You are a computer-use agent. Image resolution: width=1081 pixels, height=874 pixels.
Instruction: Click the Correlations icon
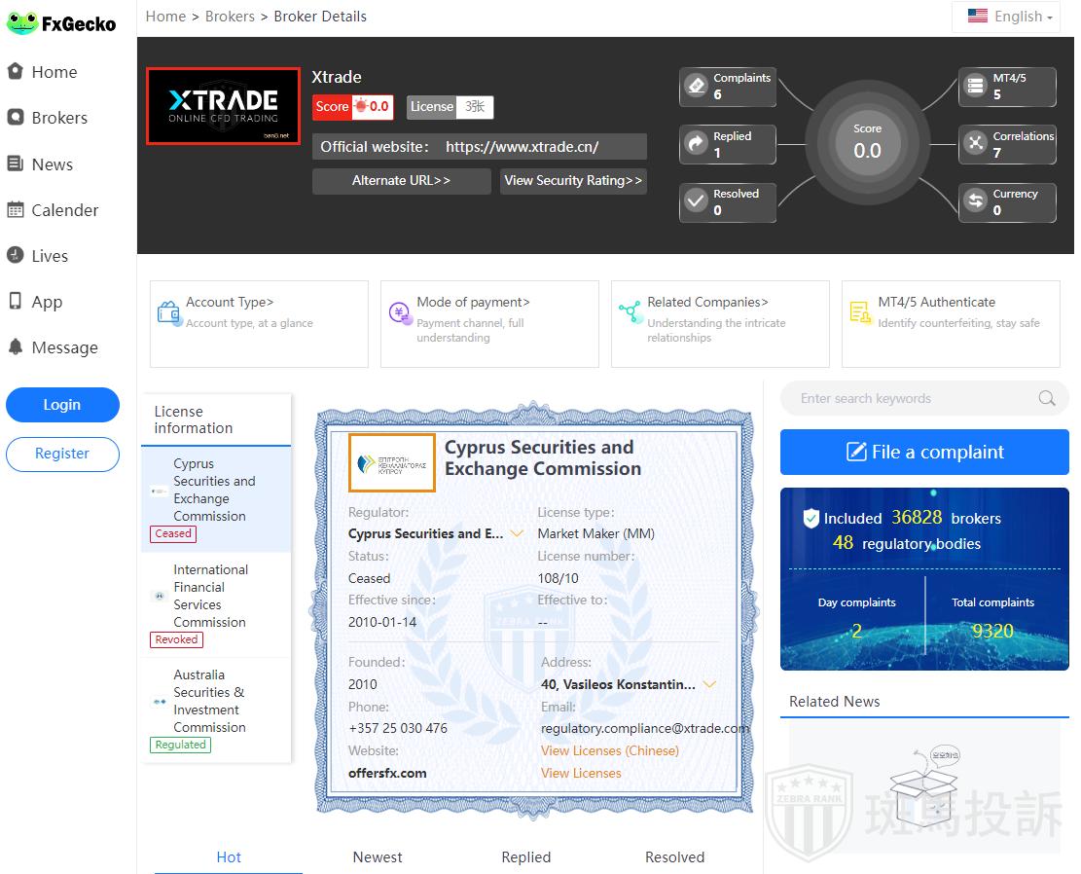975,144
